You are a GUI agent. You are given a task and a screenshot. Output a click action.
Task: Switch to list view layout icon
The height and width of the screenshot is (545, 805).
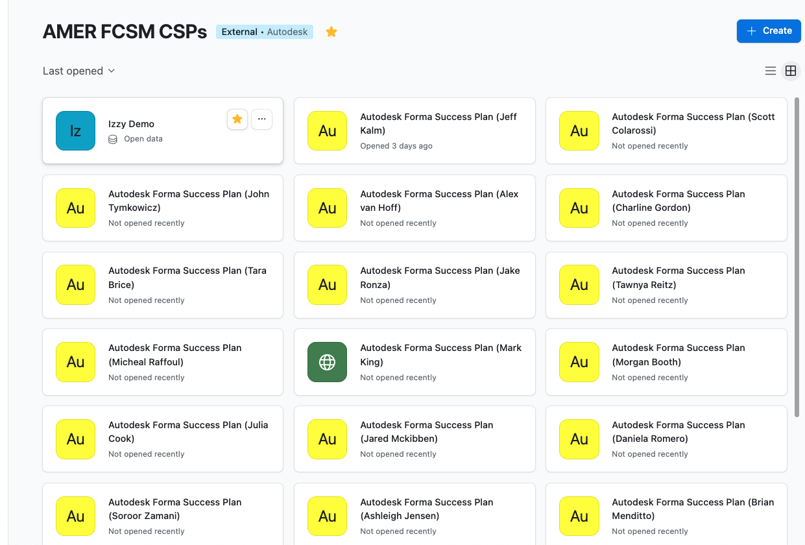click(x=771, y=71)
